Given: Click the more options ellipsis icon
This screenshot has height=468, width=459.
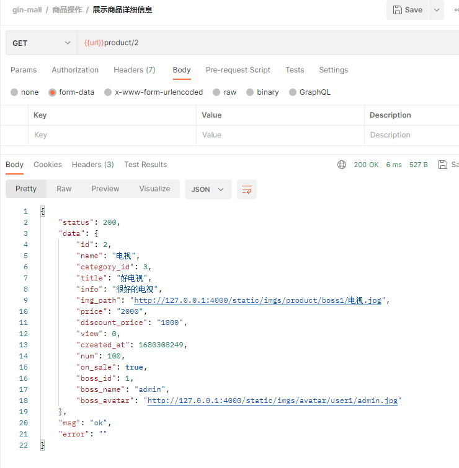Looking at the screenshot, I should [x=455, y=10].
